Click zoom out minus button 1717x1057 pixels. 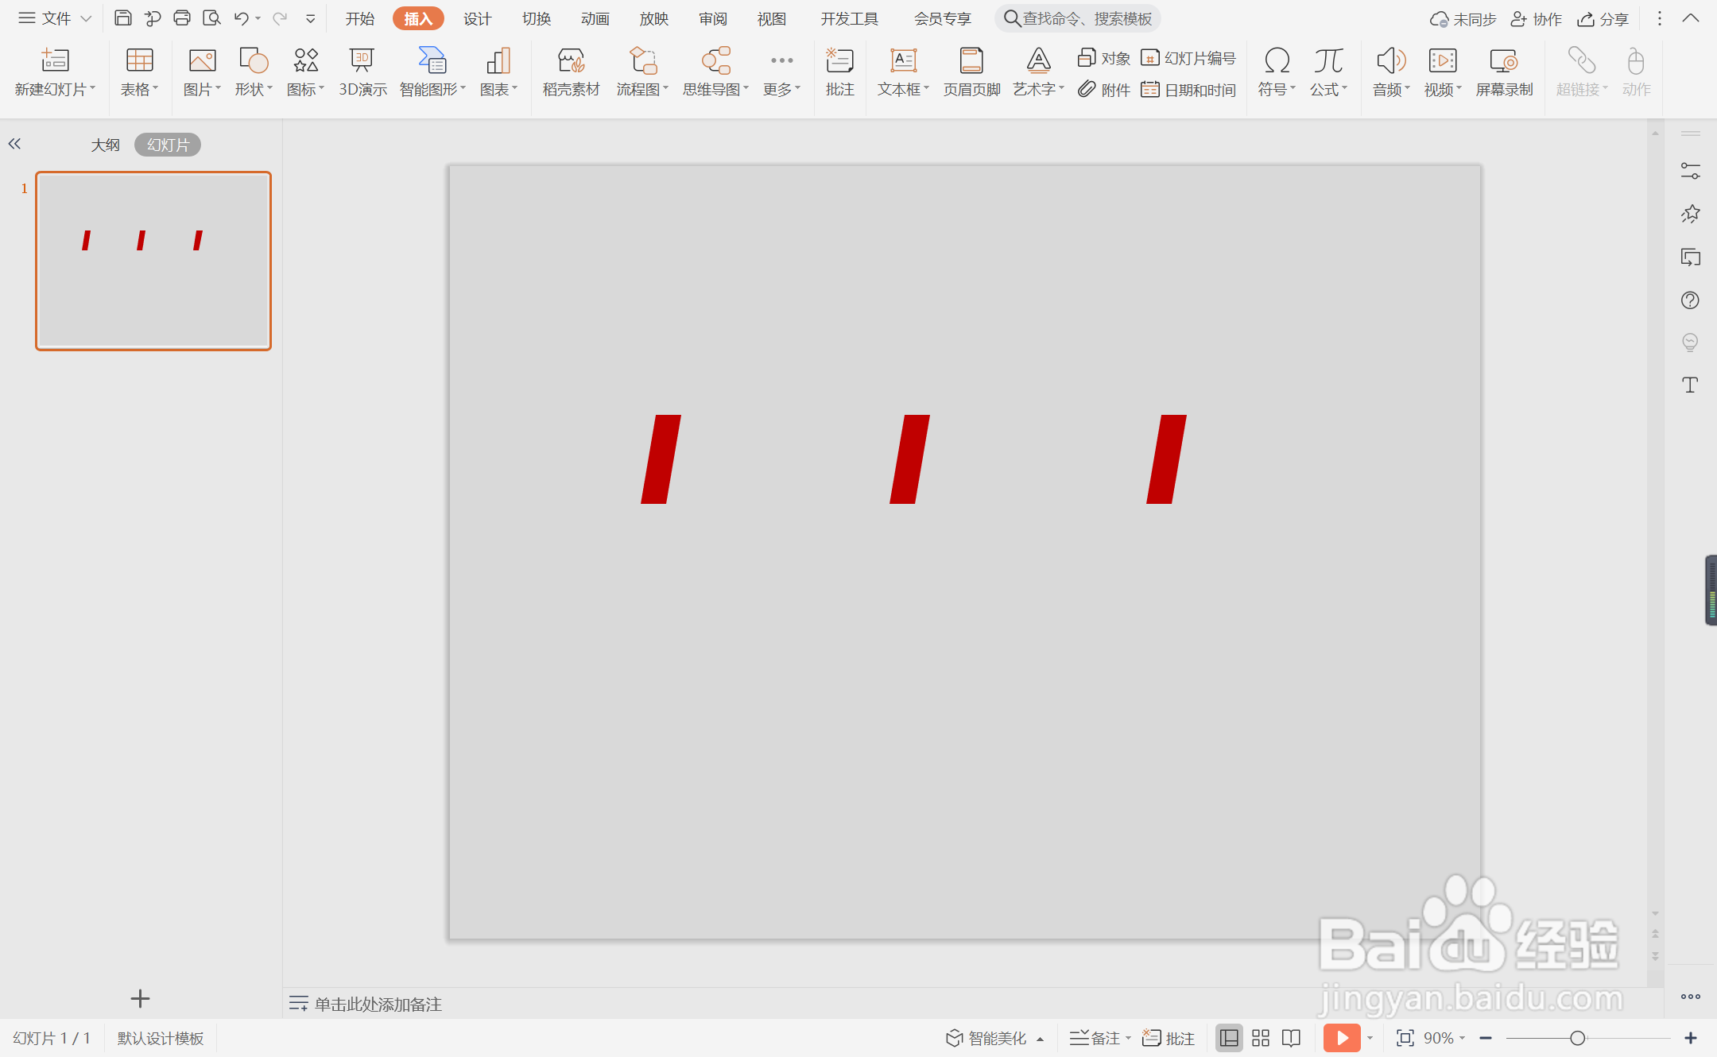pos(1486,1038)
